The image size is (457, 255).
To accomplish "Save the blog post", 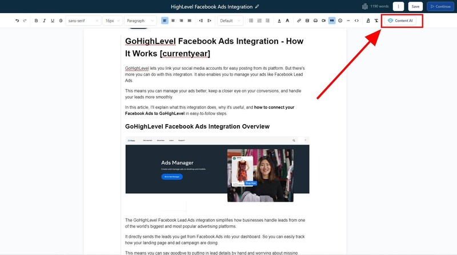I will 415,6.
